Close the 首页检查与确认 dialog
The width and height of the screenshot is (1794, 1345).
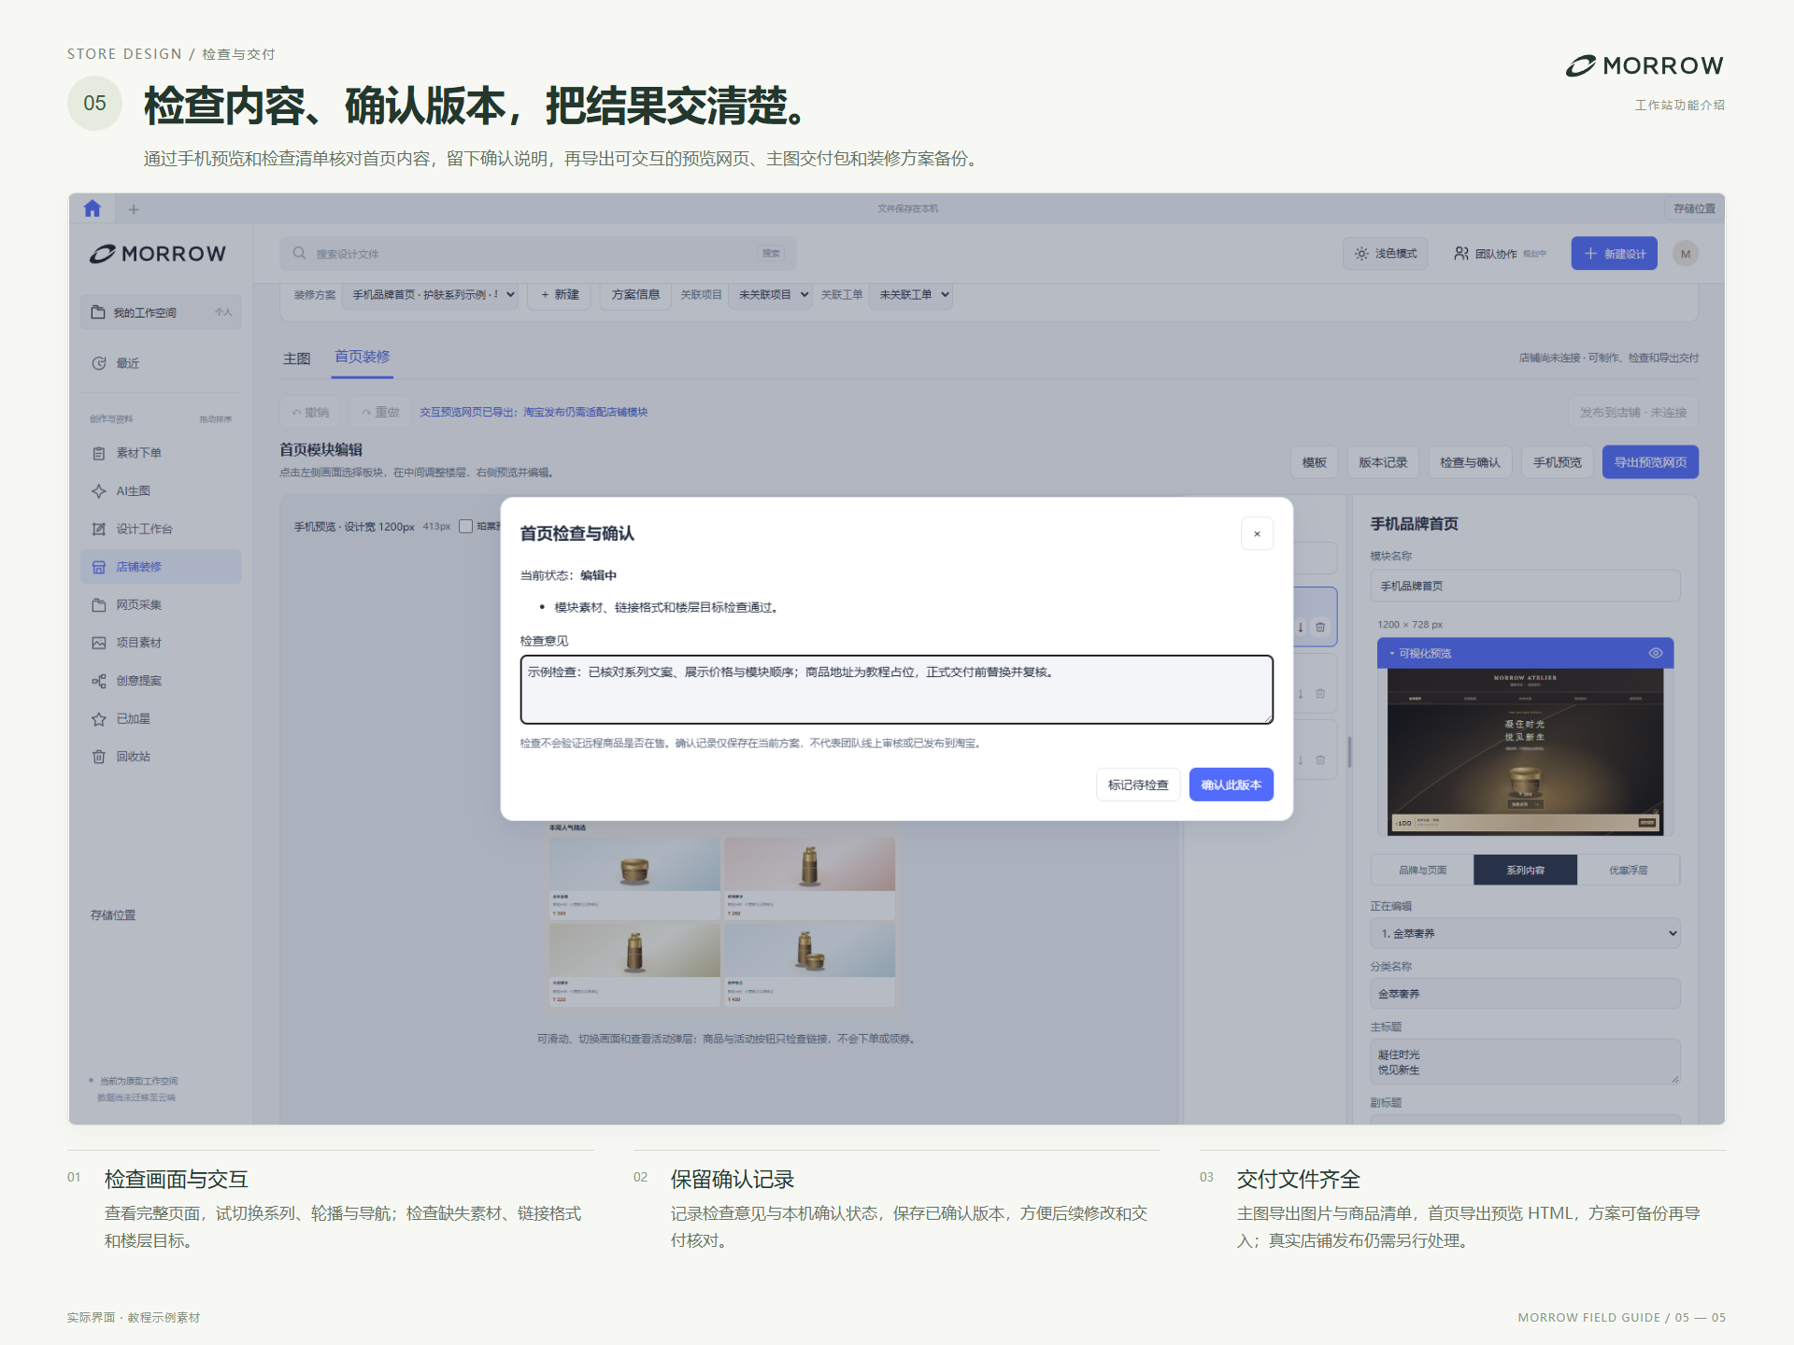[1257, 534]
